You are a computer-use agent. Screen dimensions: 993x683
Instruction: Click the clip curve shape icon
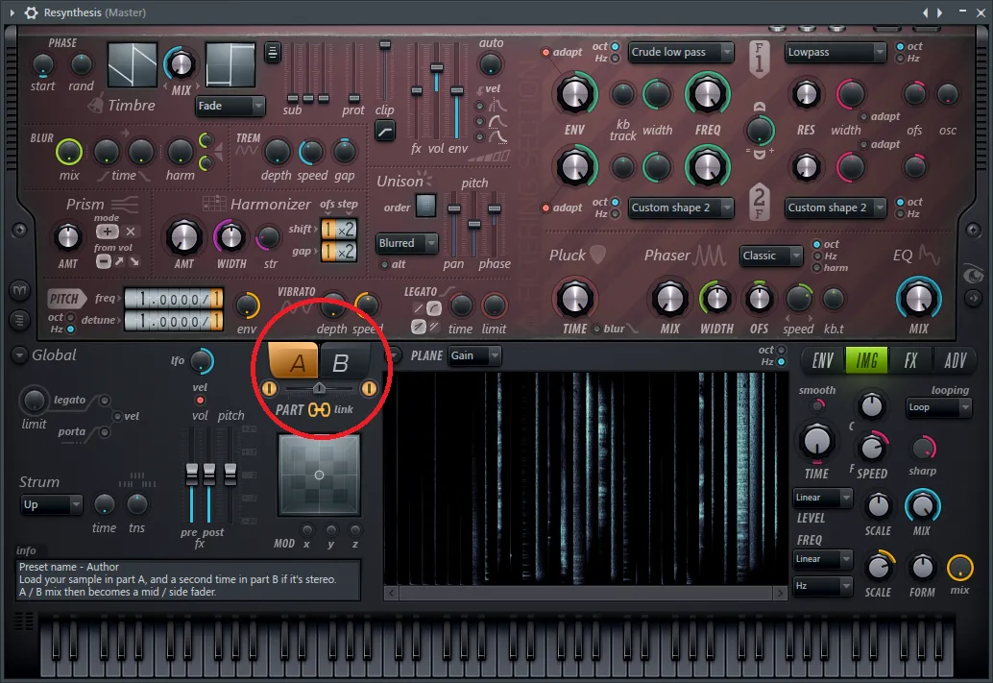pyautogui.click(x=385, y=132)
